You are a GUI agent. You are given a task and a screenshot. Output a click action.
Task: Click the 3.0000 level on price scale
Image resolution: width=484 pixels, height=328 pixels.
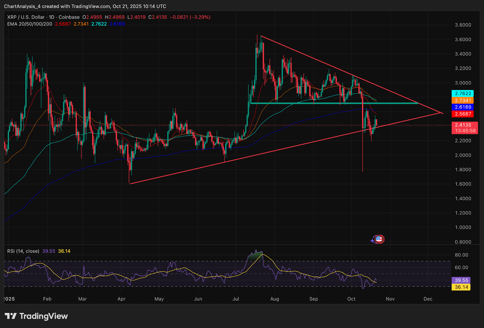tap(463, 83)
